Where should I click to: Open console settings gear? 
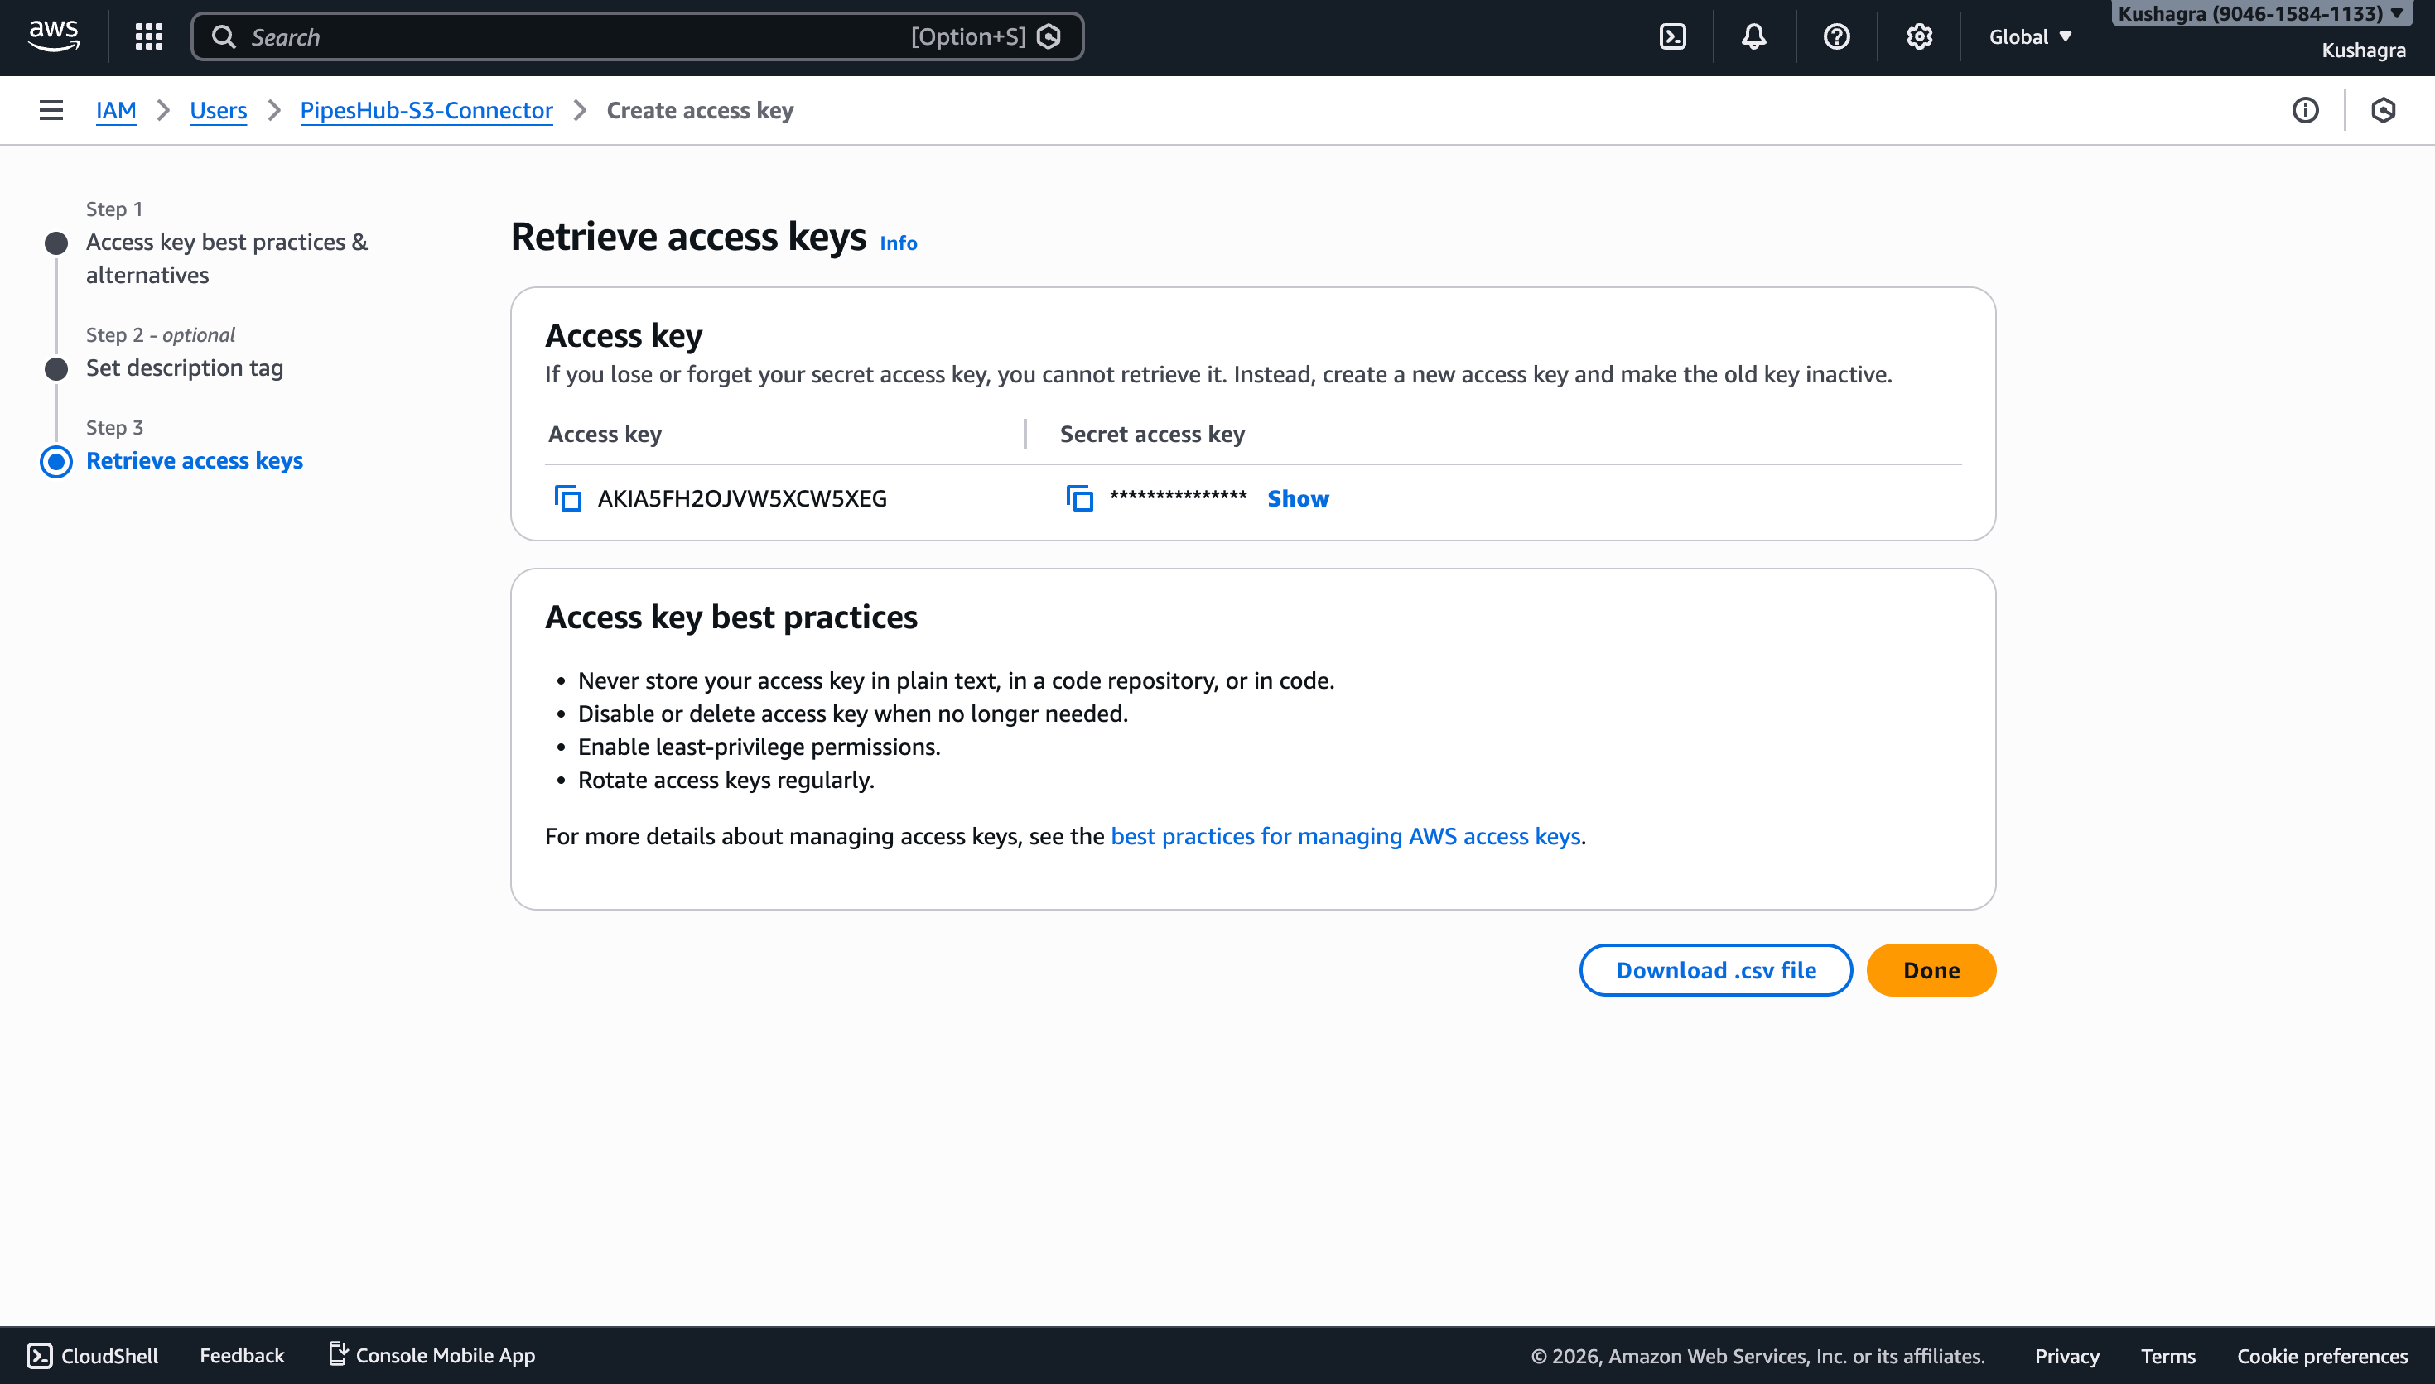tap(1920, 37)
